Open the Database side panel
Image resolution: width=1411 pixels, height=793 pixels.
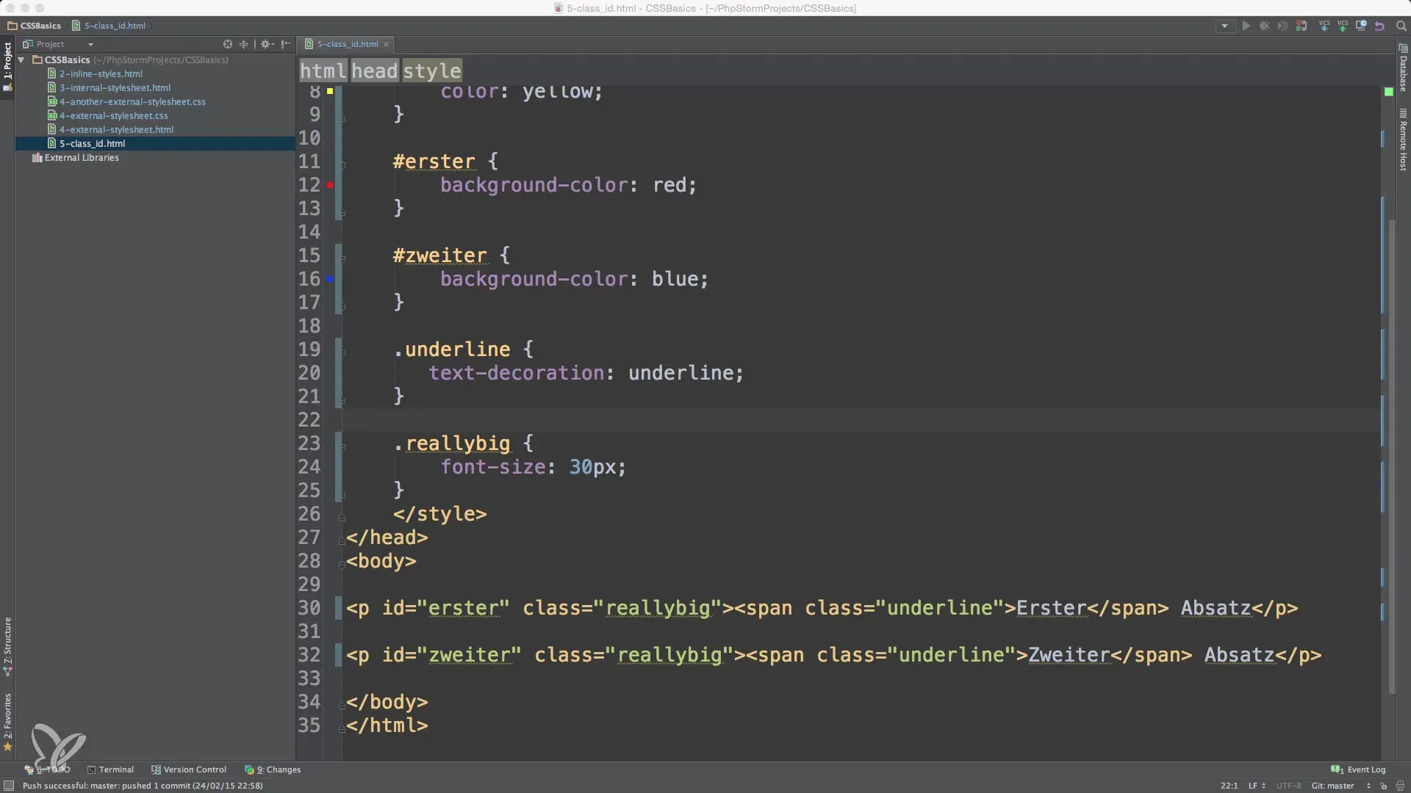(1403, 68)
